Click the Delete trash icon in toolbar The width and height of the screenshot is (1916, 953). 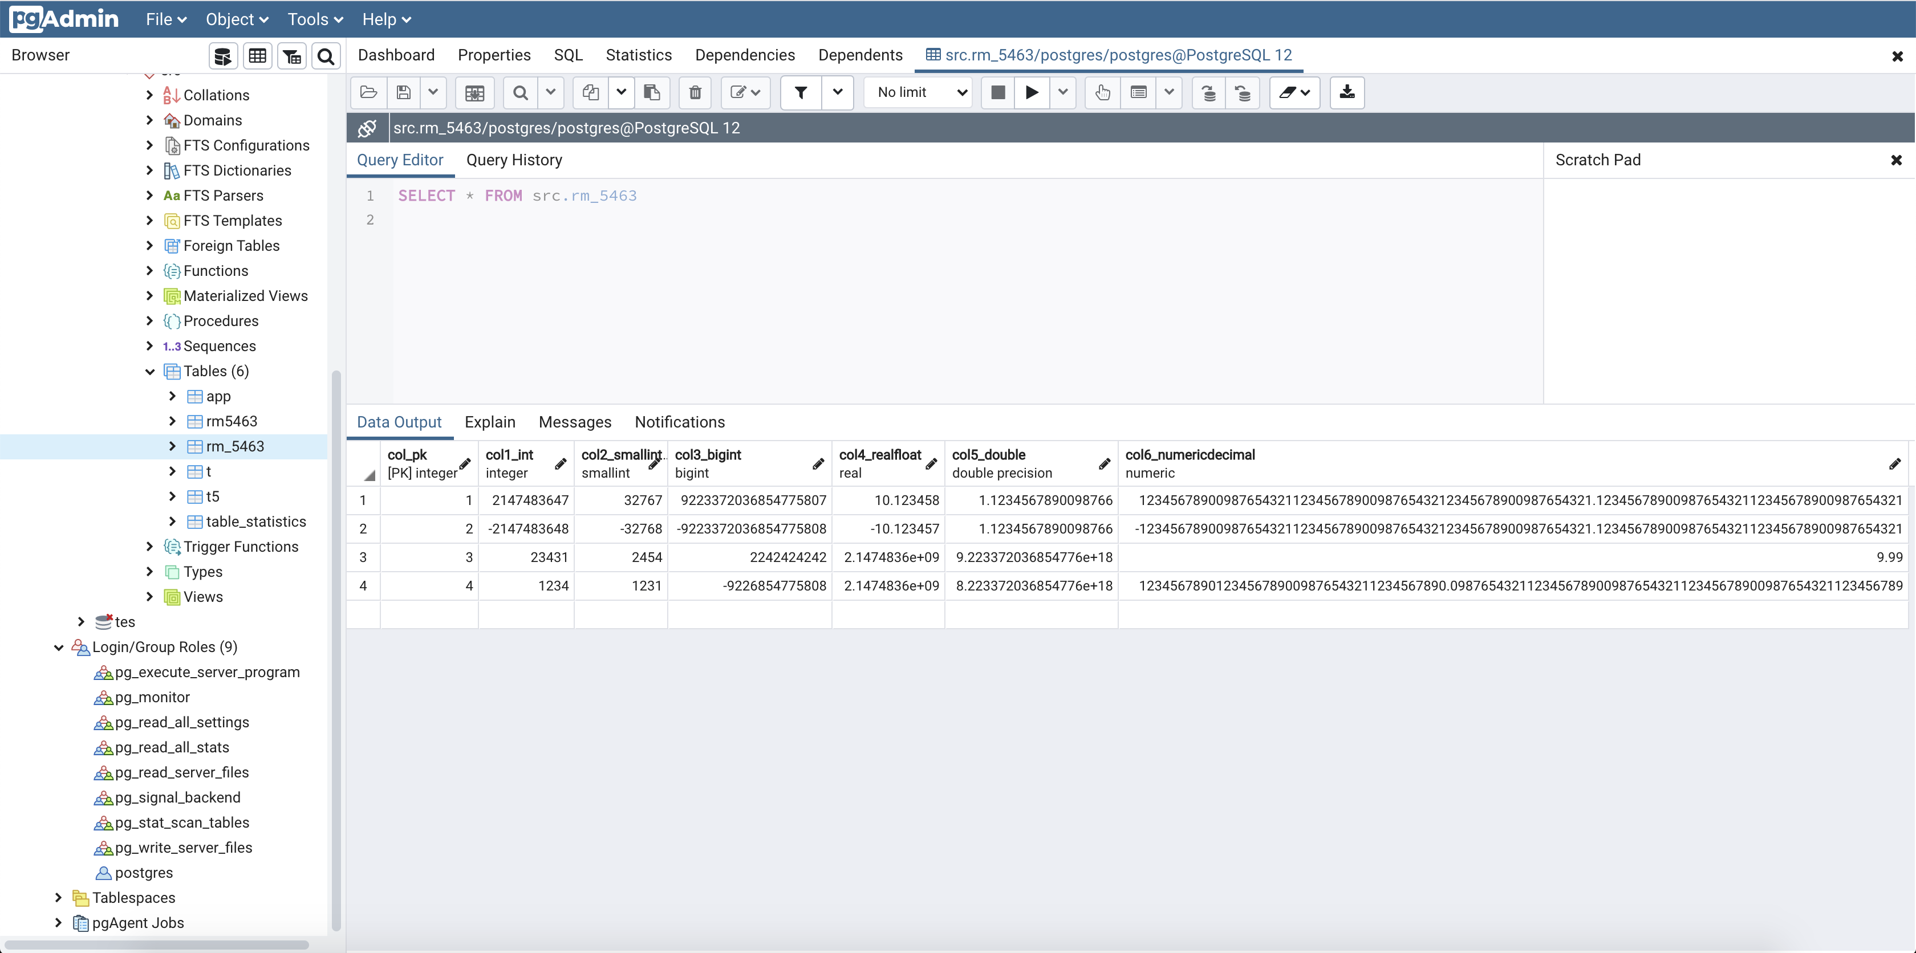click(695, 92)
